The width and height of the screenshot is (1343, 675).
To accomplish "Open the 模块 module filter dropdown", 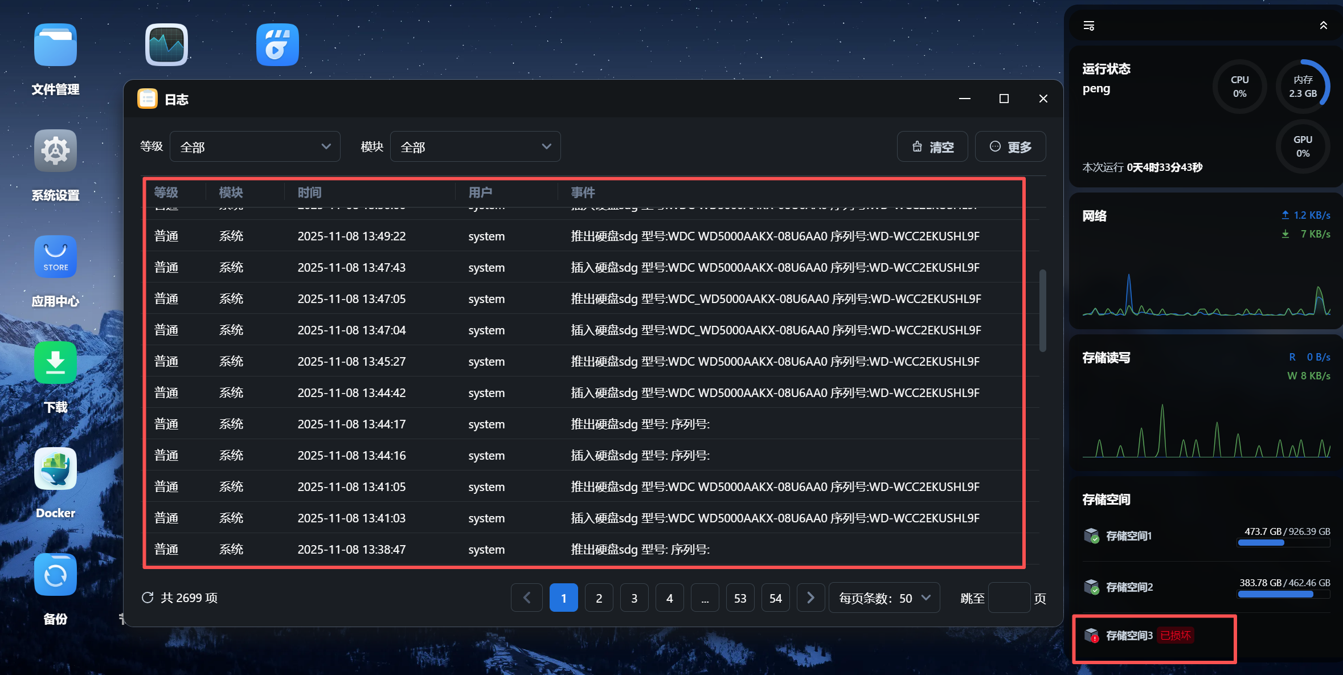I will click(x=474, y=146).
